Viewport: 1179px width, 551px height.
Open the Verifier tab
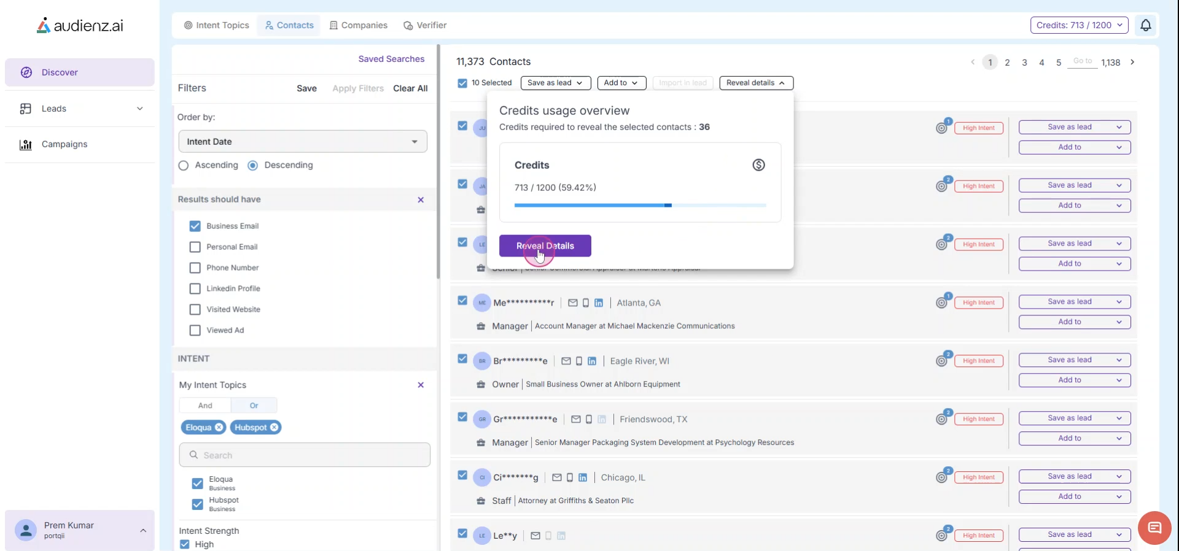pyautogui.click(x=425, y=25)
